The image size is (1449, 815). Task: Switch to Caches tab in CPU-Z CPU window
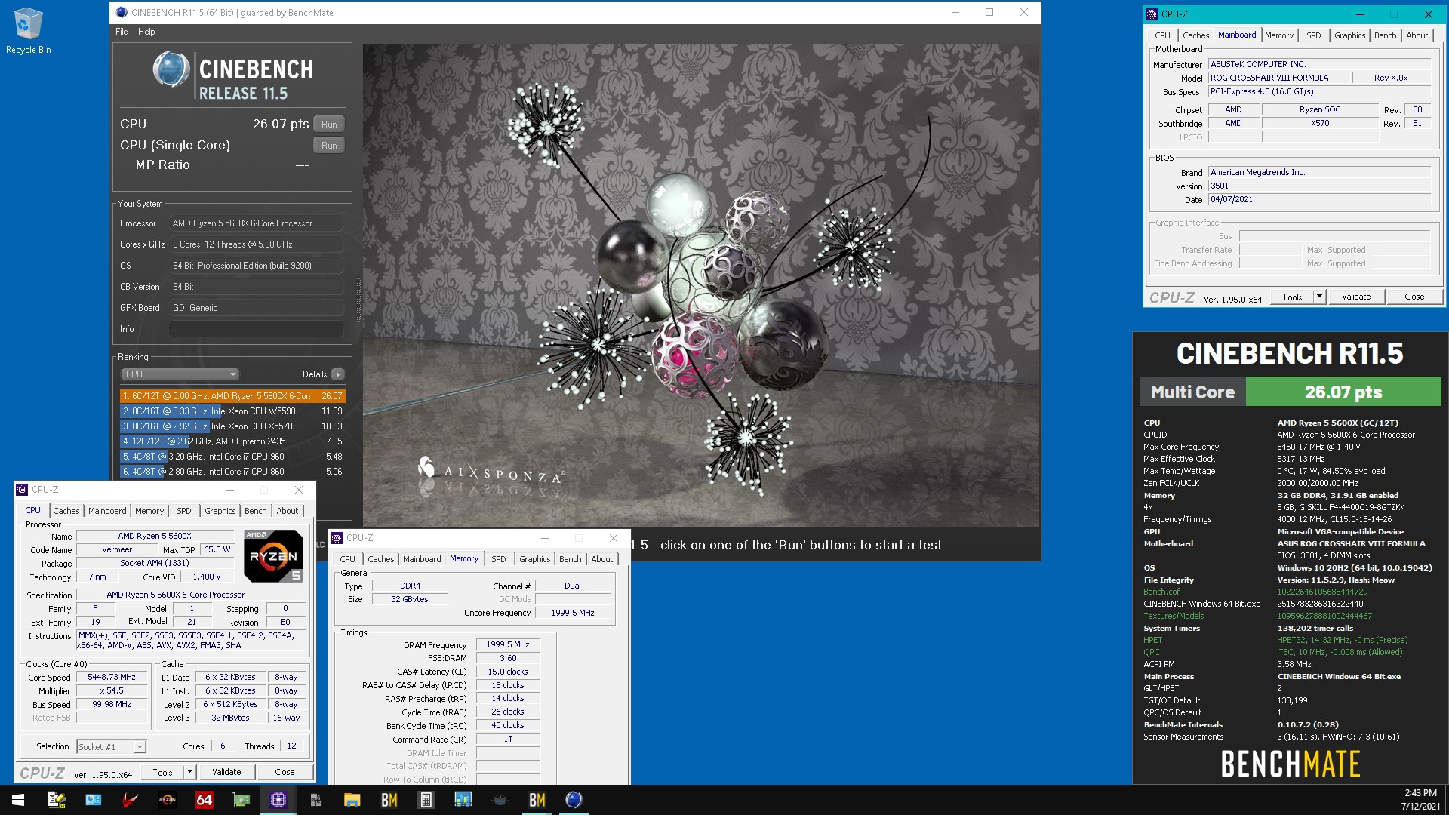[66, 511]
